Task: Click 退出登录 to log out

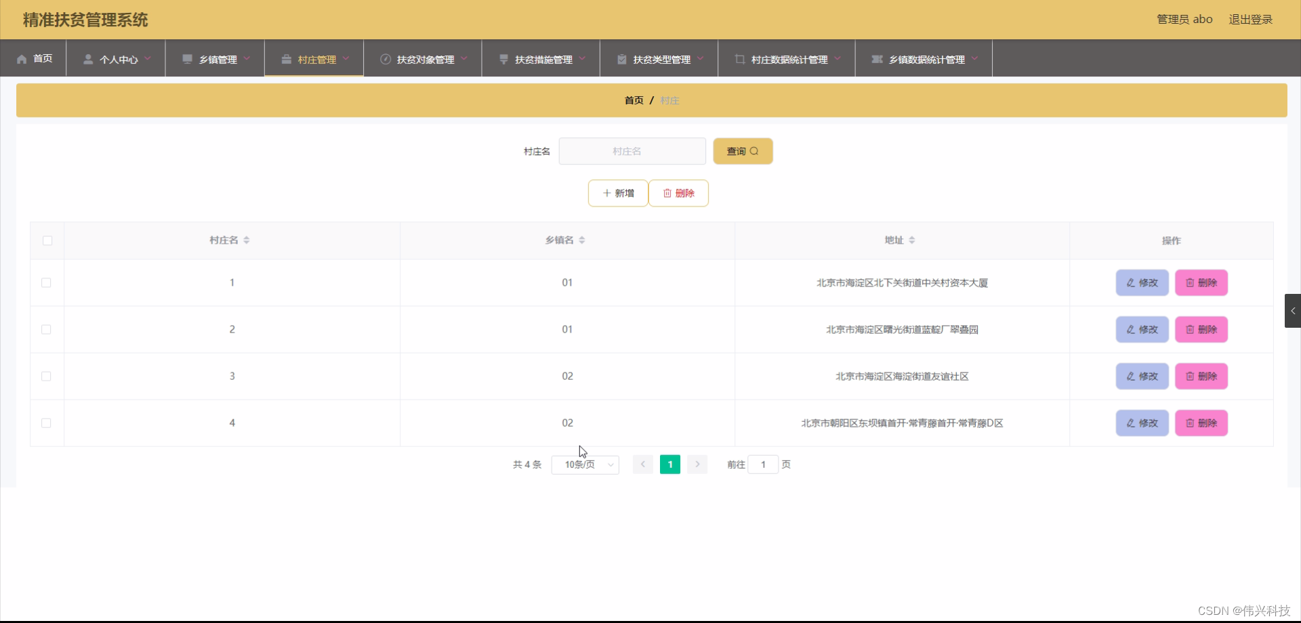Action: point(1250,19)
